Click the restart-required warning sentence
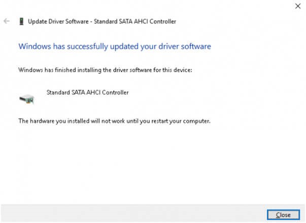 point(114,121)
